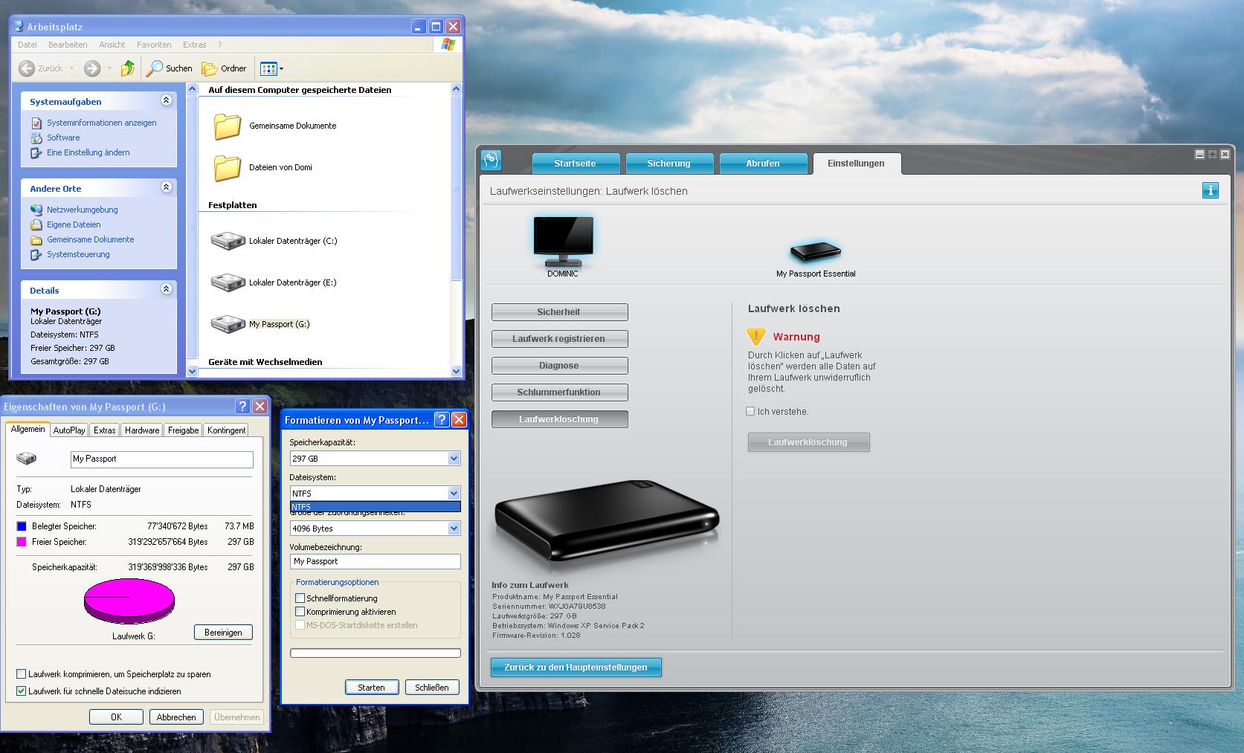Click the format progress bar
This screenshot has height=753, width=1244.
click(x=375, y=653)
